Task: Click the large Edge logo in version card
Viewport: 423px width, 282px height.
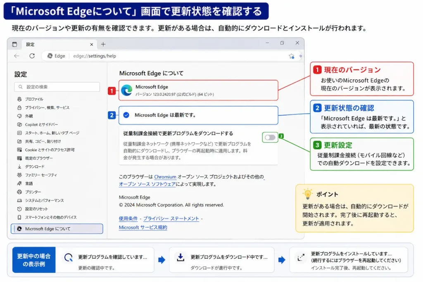Action: [x=126, y=90]
